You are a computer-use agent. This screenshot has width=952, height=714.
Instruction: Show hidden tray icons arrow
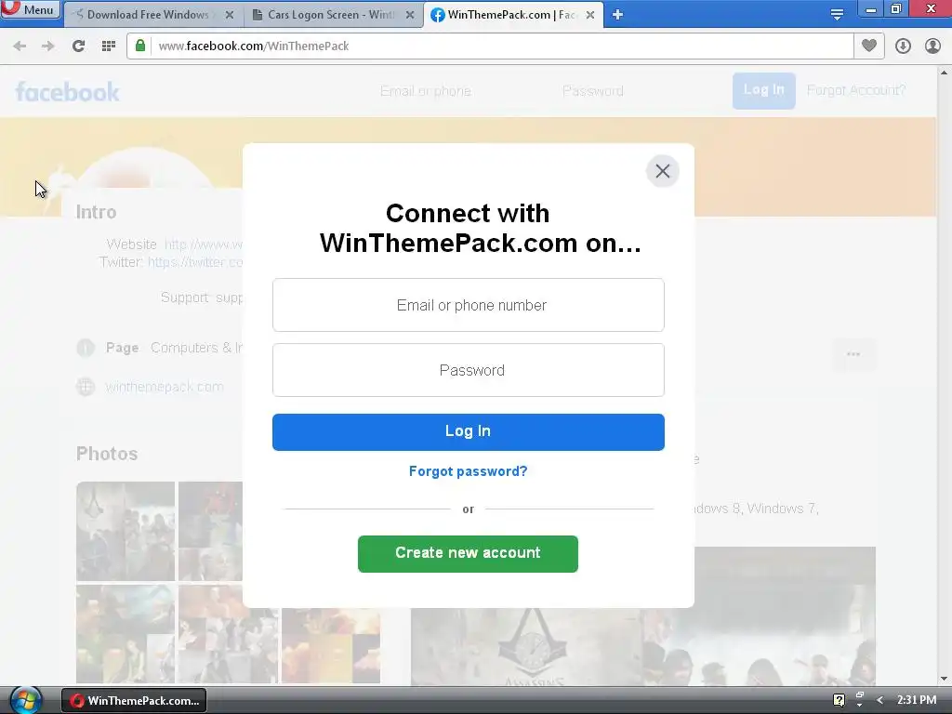[x=879, y=701]
